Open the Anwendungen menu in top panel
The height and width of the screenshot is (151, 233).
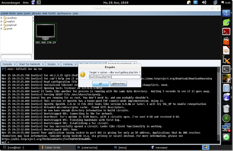coord(10,3)
